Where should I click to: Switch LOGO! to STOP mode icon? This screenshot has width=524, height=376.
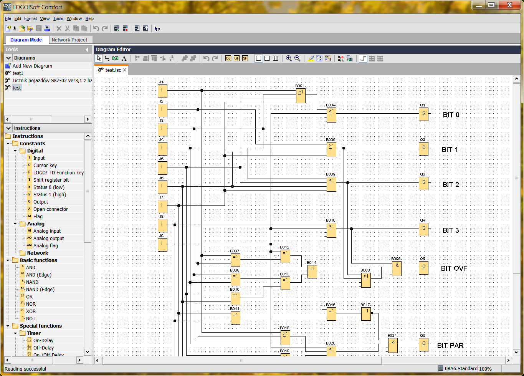tap(125, 28)
